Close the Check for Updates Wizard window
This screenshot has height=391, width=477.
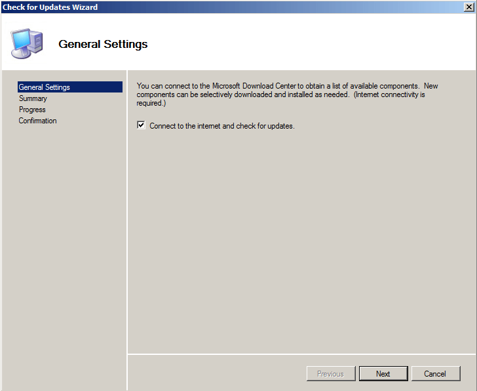[468, 7]
